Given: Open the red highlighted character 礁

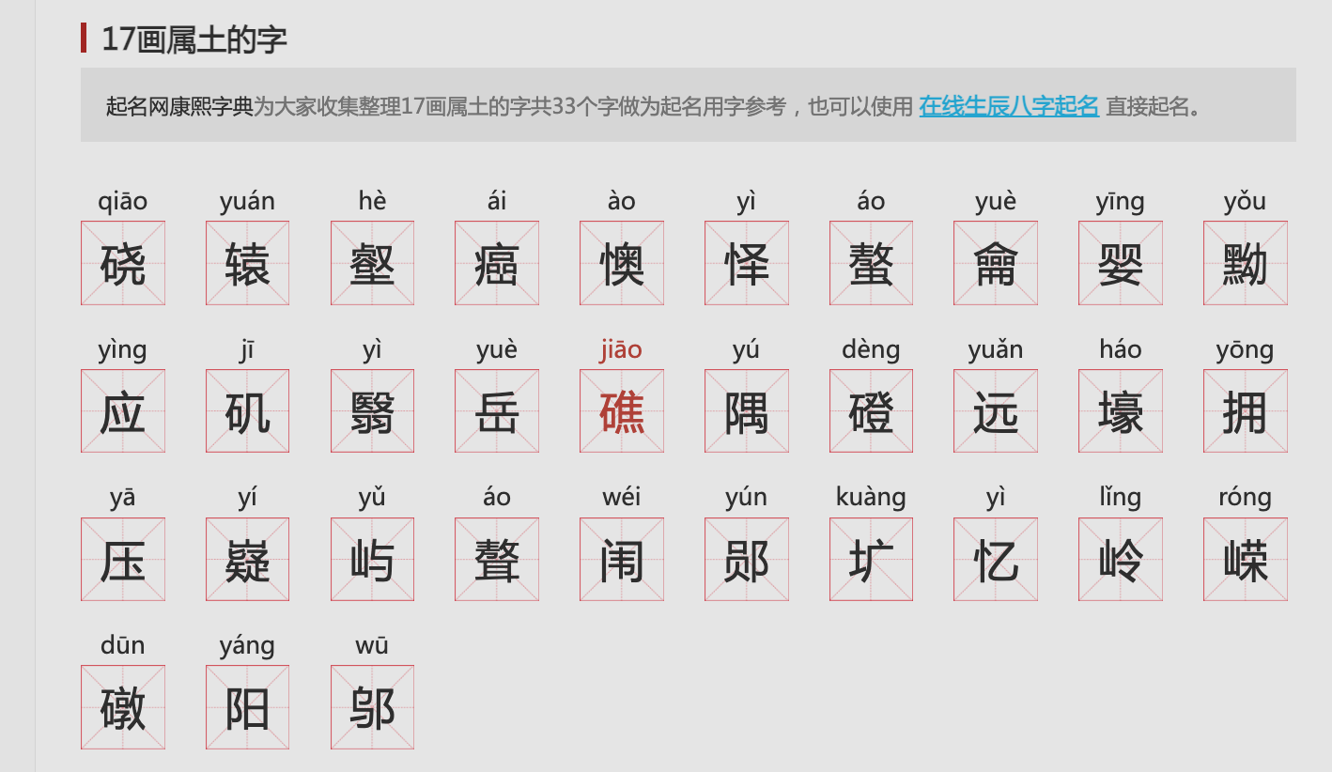Looking at the screenshot, I should (622, 411).
